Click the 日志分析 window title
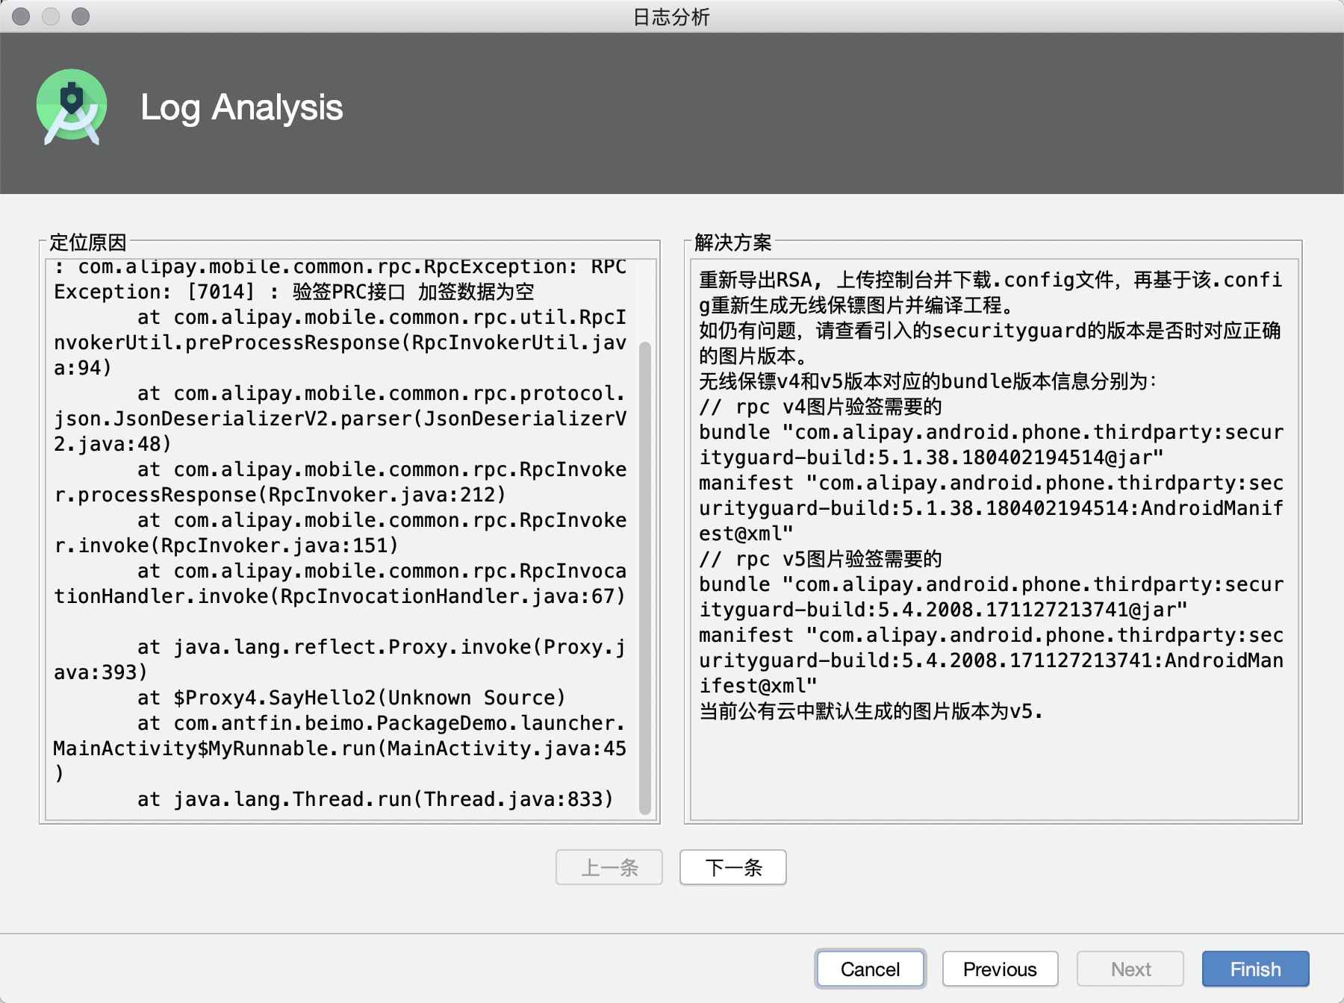The image size is (1344, 1003). pos(671,16)
